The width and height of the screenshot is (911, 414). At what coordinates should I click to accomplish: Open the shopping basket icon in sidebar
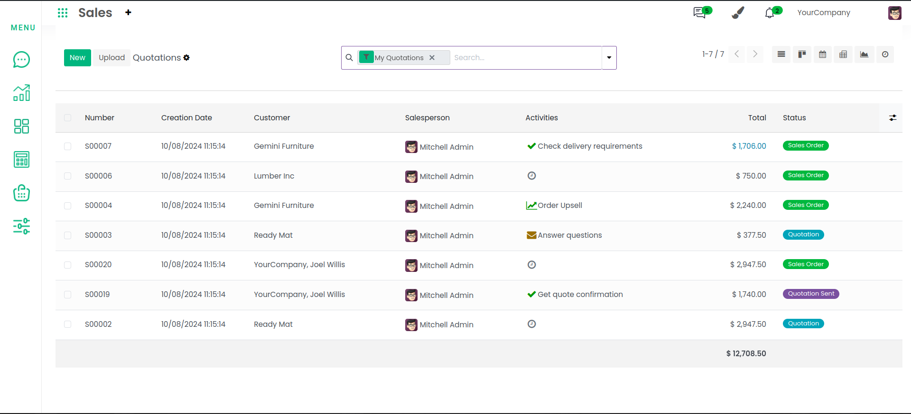[21, 193]
